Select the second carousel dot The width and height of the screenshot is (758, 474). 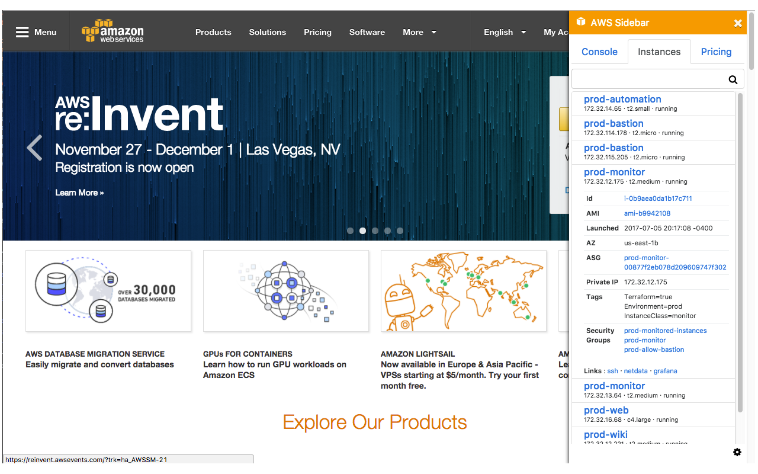click(362, 230)
